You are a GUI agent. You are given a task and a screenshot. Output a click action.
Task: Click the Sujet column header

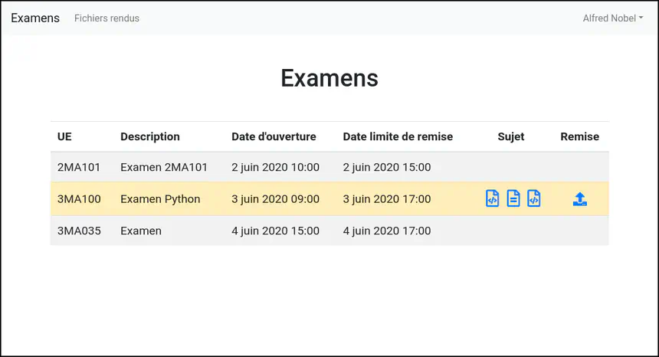pos(511,136)
